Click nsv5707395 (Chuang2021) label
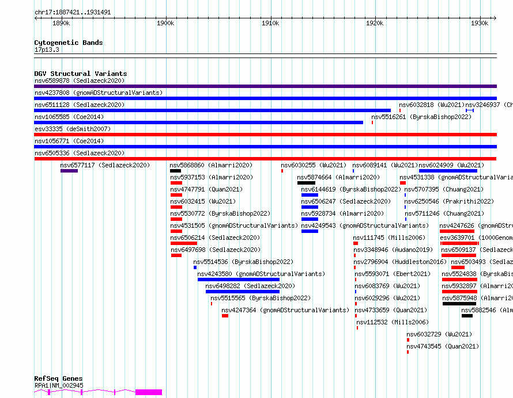 click(444, 189)
